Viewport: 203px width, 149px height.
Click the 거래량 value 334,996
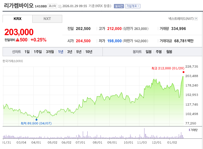tap(178, 29)
